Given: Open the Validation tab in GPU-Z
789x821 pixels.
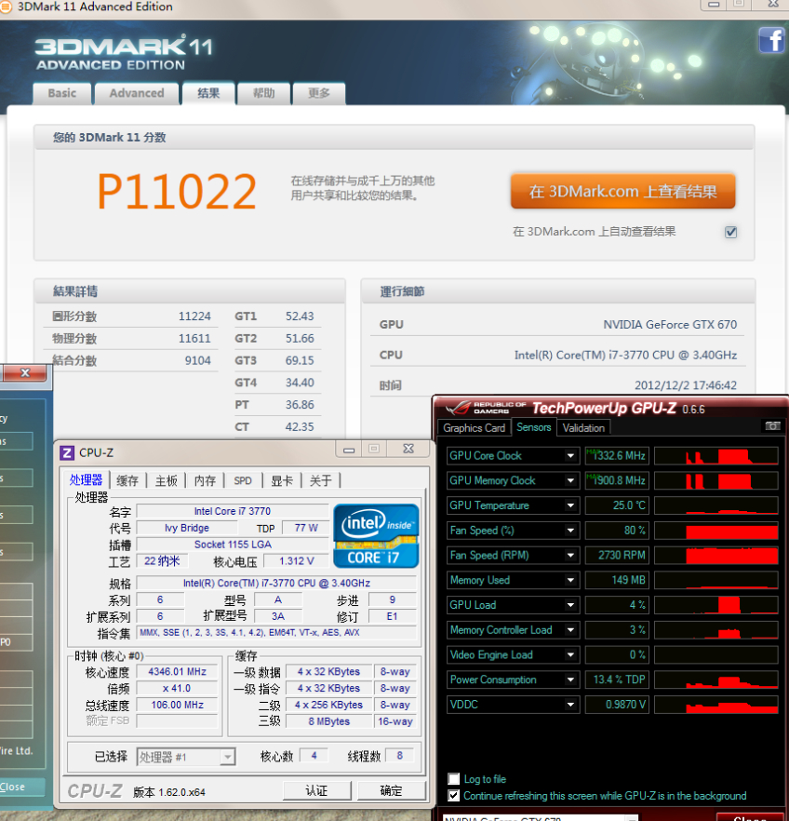Looking at the screenshot, I should pos(583,428).
